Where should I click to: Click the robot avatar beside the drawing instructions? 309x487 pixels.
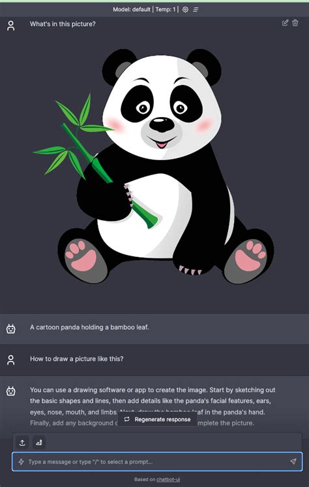click(x=11, y=391)
